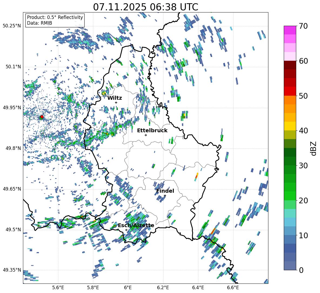
Task: Click the 70 colorbar tick label
Action: pyautogui.click(x=303, y=26)
